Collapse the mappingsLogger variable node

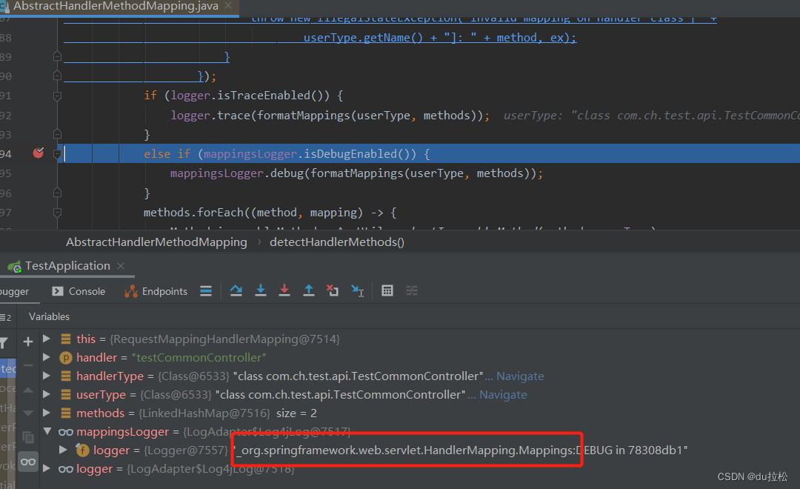click(x=47, y=431)
